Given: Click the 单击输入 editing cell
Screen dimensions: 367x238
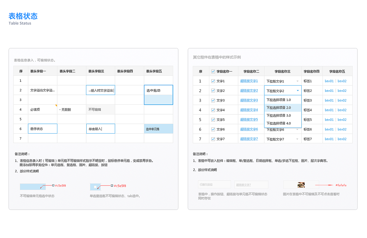Looking at the screenshot, I should [101, 129].
